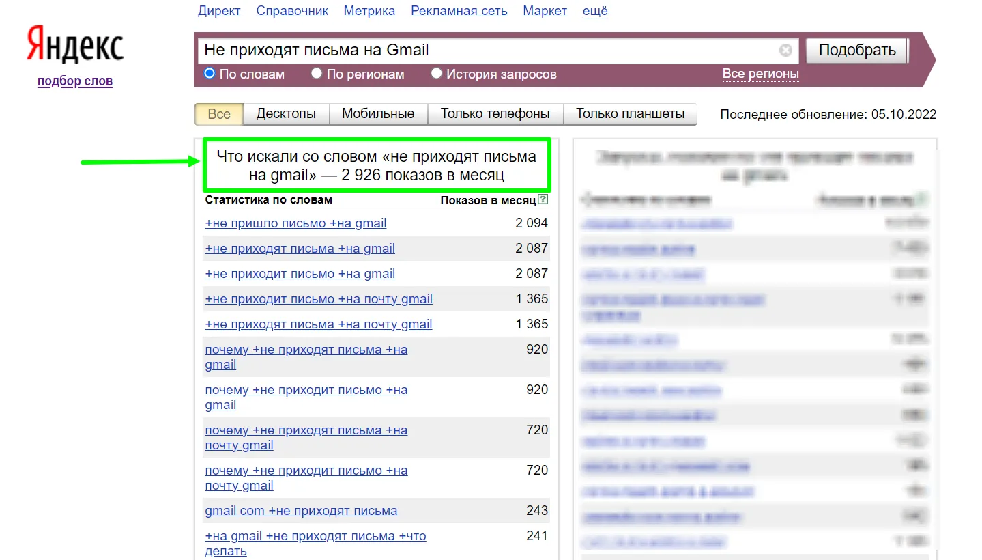982x560 pixels.
Task: Open query почему +не приходит письмо +на gmail
Action: (x=306, y=397)
